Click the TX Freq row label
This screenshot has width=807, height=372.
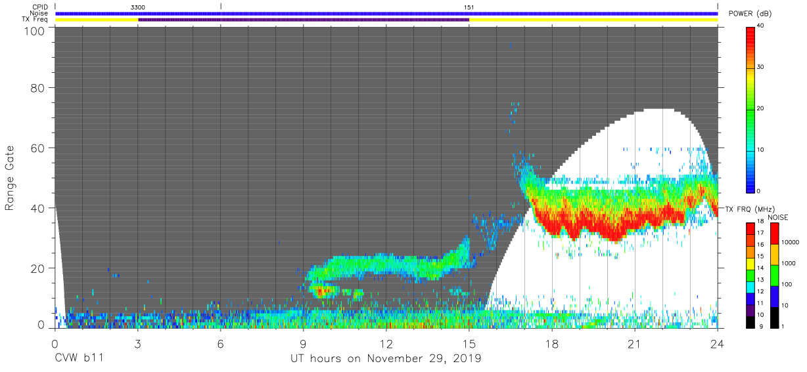point(34,20)
